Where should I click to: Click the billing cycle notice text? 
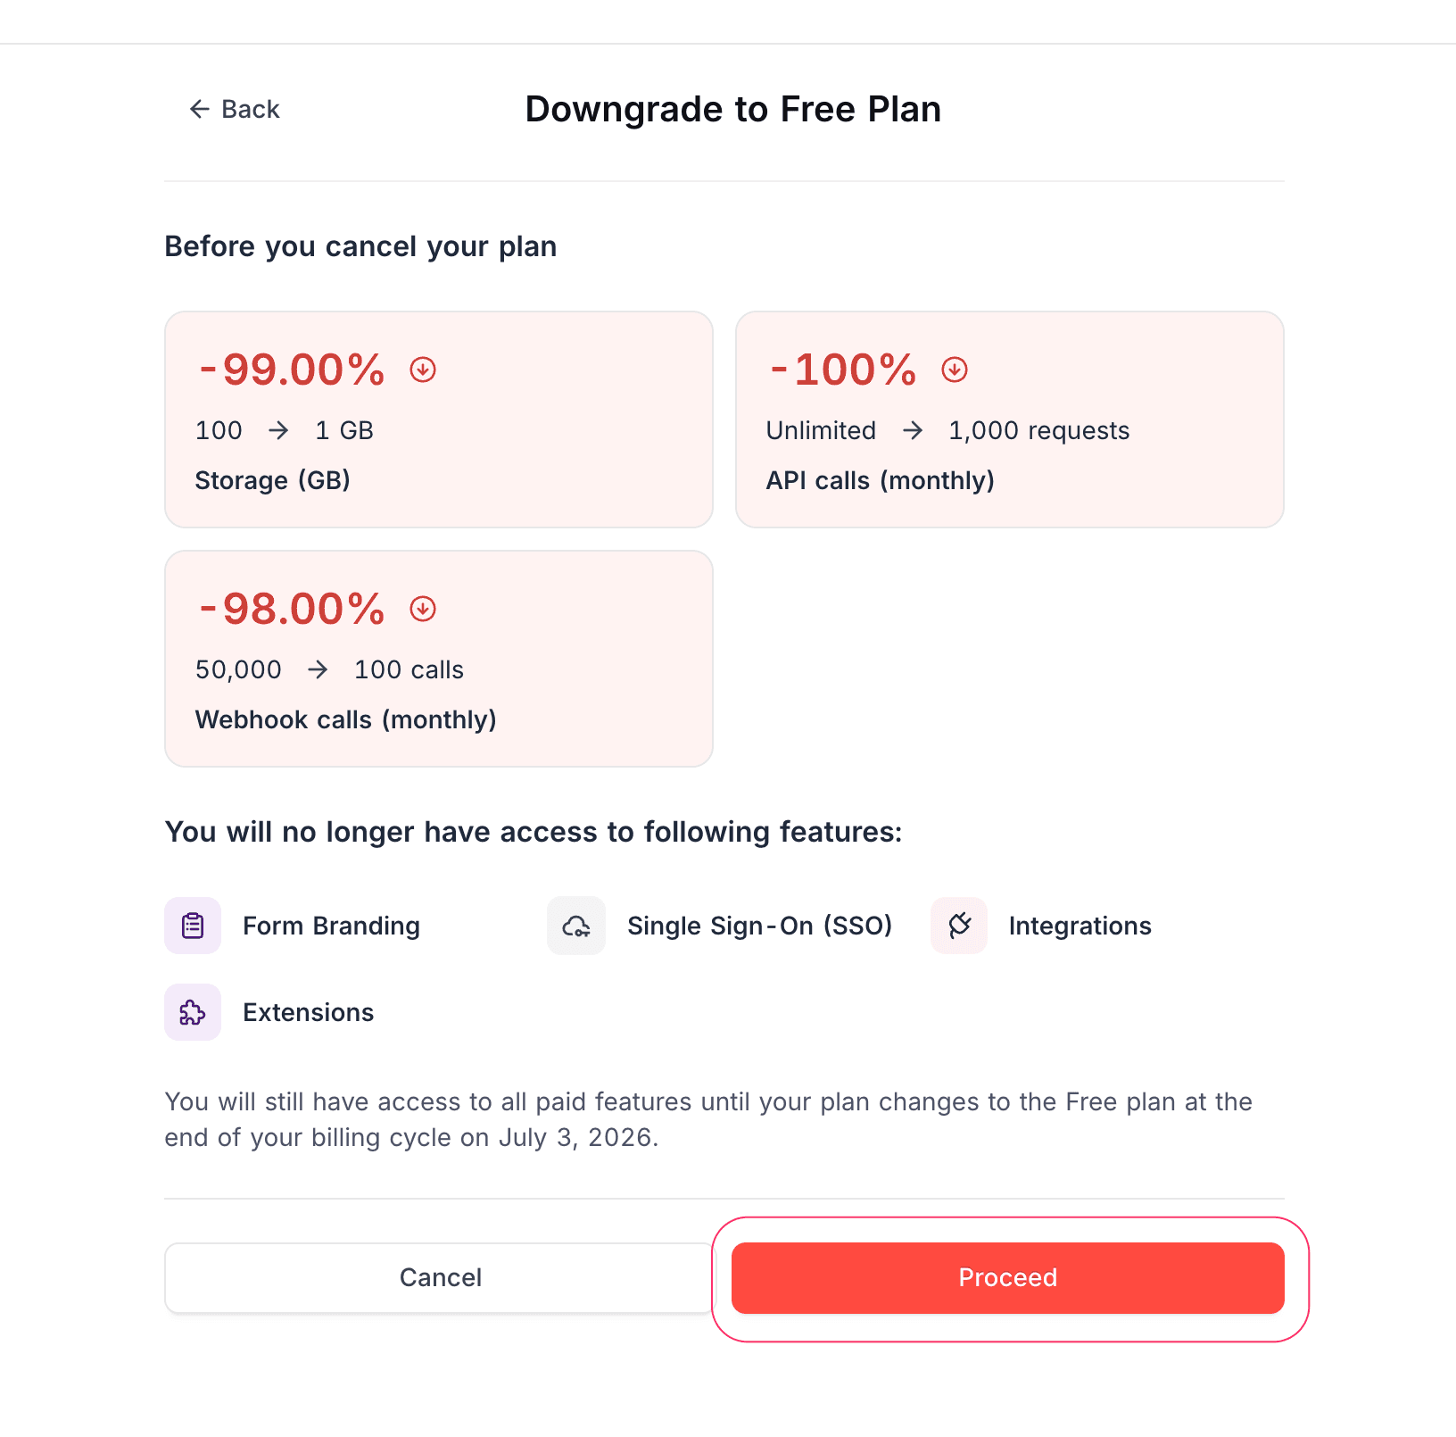[x=708, y=1119]
